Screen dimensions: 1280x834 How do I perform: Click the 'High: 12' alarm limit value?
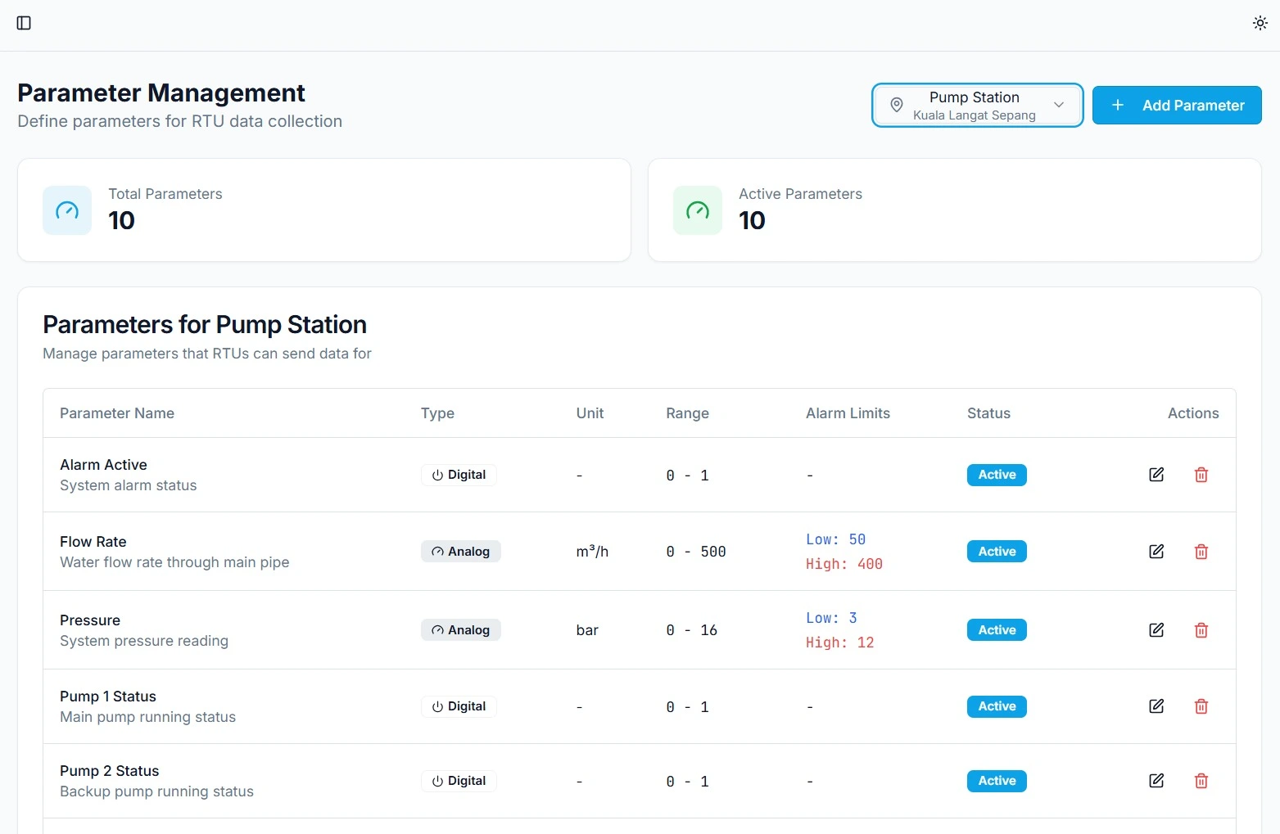[840, 642]
